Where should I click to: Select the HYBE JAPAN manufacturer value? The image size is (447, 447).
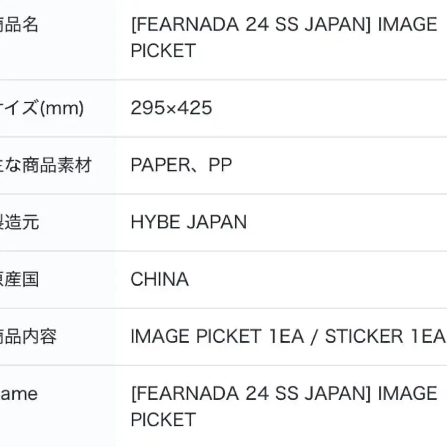[188, 222]
